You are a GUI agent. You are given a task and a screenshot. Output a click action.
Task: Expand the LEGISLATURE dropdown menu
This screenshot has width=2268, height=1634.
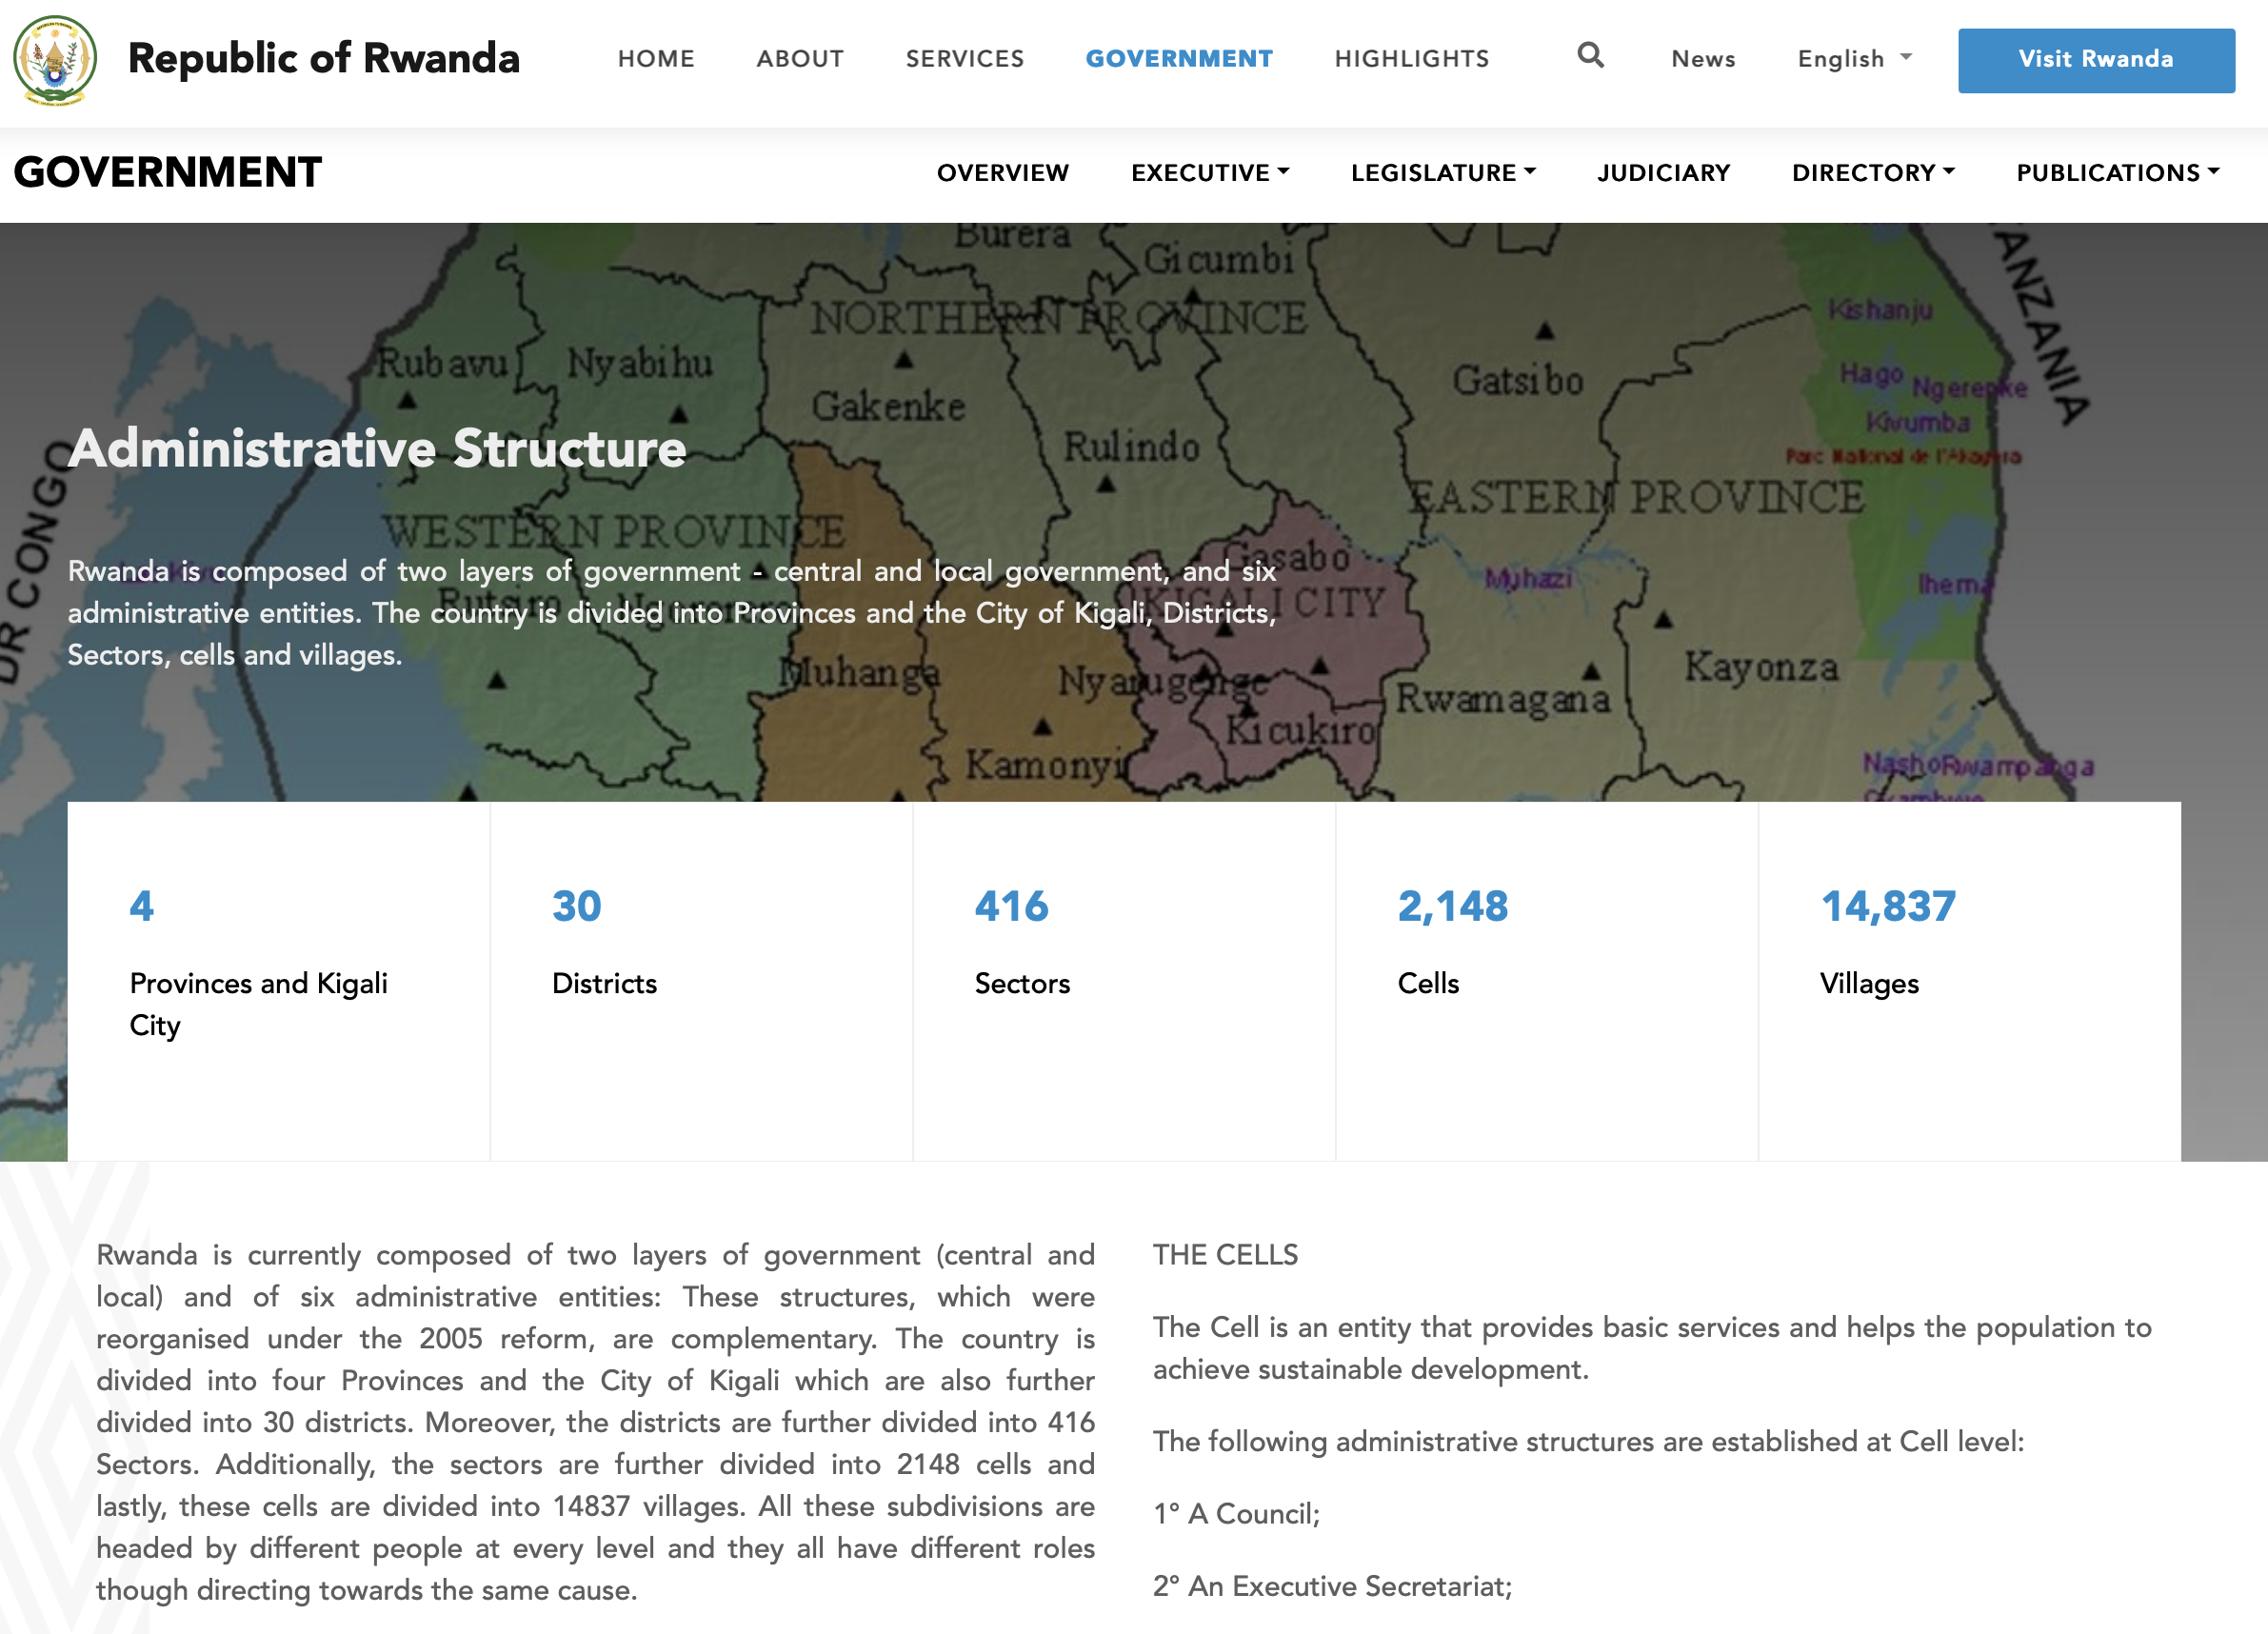pyautogui.click(x=1442, y=173)
